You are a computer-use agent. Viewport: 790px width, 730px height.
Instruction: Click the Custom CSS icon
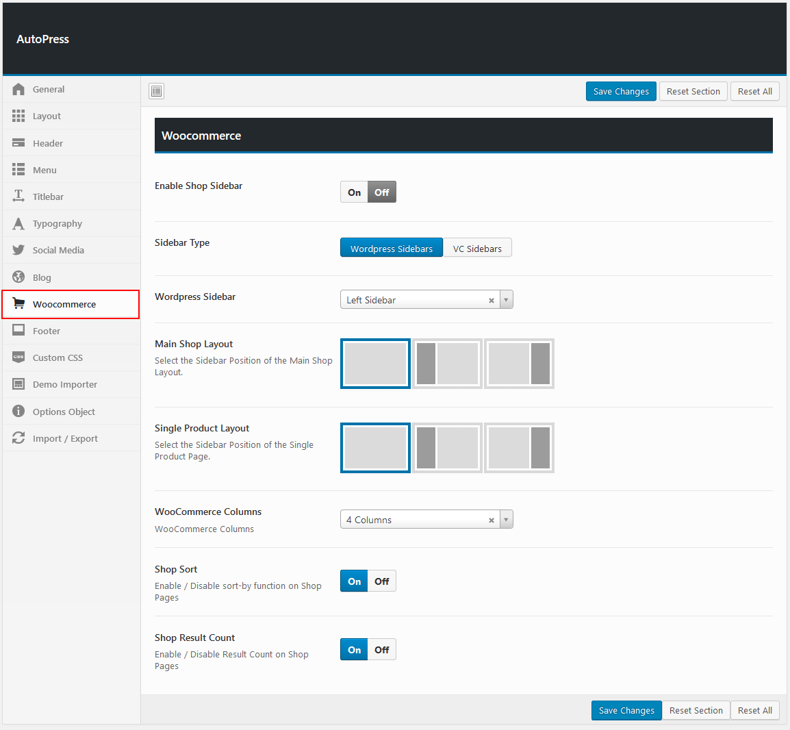click(18, 357)
